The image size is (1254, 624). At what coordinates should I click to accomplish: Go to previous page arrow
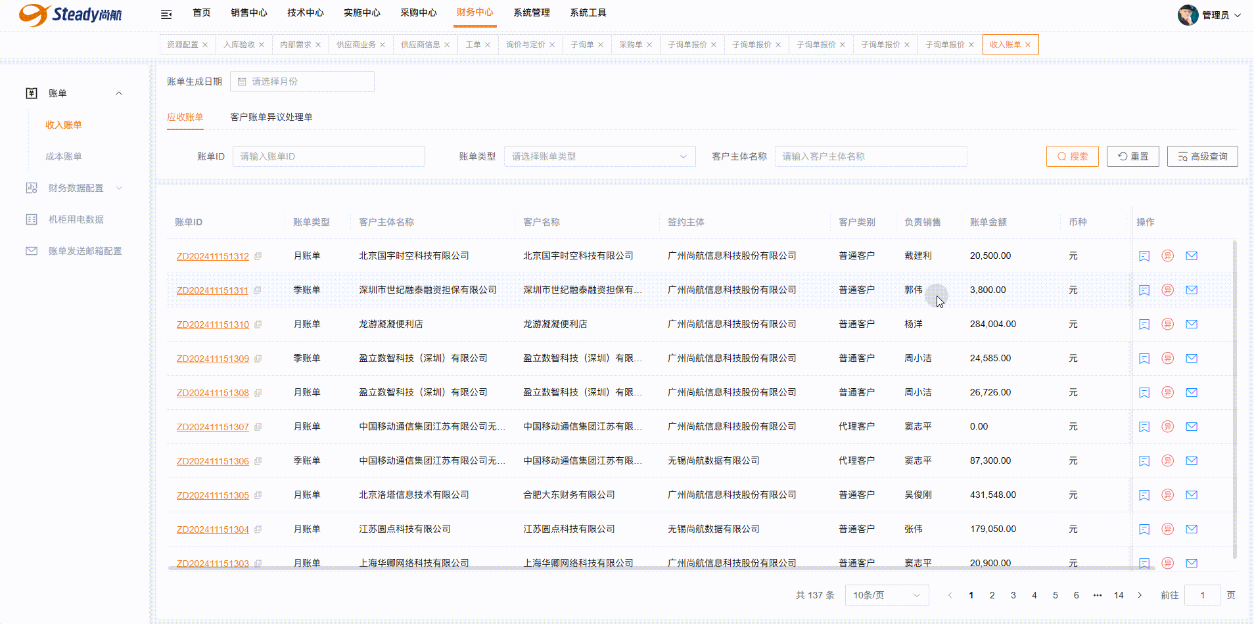click(x=950, y=595)
